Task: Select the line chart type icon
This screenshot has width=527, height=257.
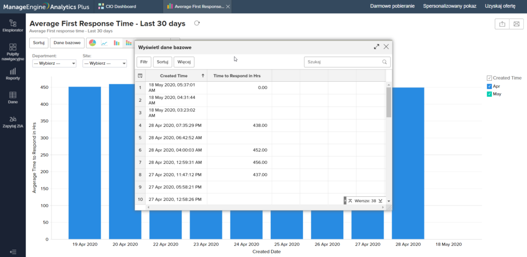Action: [104, 43]
